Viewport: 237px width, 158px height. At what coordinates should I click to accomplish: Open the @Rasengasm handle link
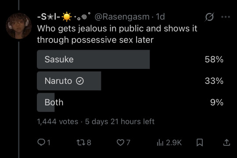click(x=122, y=17)
